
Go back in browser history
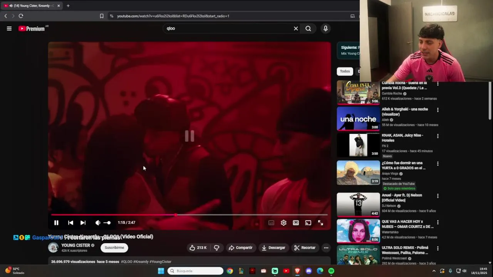pyautogui.click(x=5, y=16)
